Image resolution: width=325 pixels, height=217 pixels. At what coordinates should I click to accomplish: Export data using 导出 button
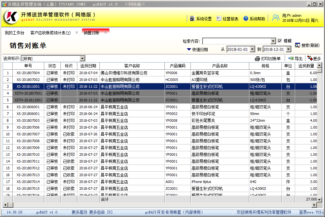[x=295, y=59]
